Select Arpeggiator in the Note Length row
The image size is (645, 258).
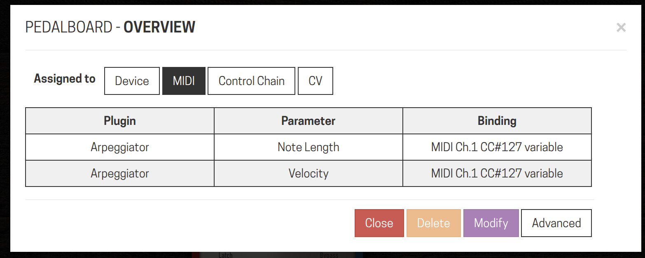pos(120,147)
